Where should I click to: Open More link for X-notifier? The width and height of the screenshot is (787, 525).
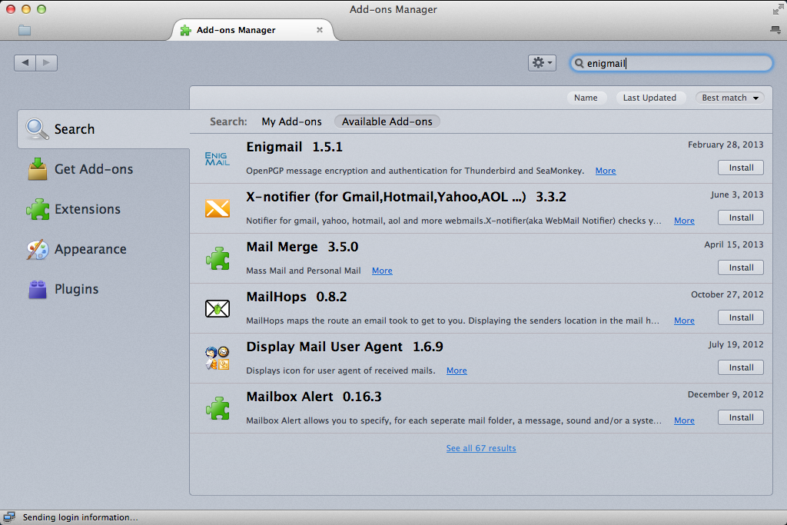click(x=684, y=221)
